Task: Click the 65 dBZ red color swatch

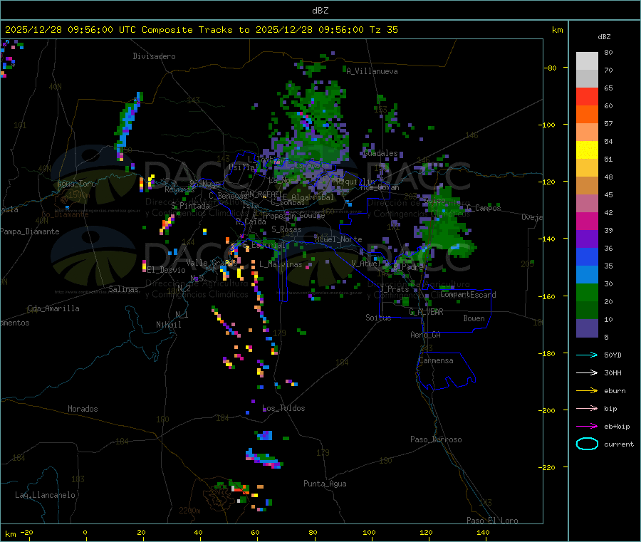Action: coord(587,96)
